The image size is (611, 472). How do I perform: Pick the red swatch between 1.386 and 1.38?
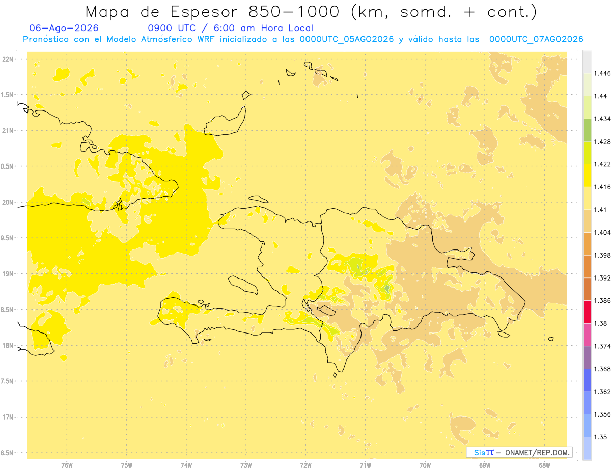587,312
